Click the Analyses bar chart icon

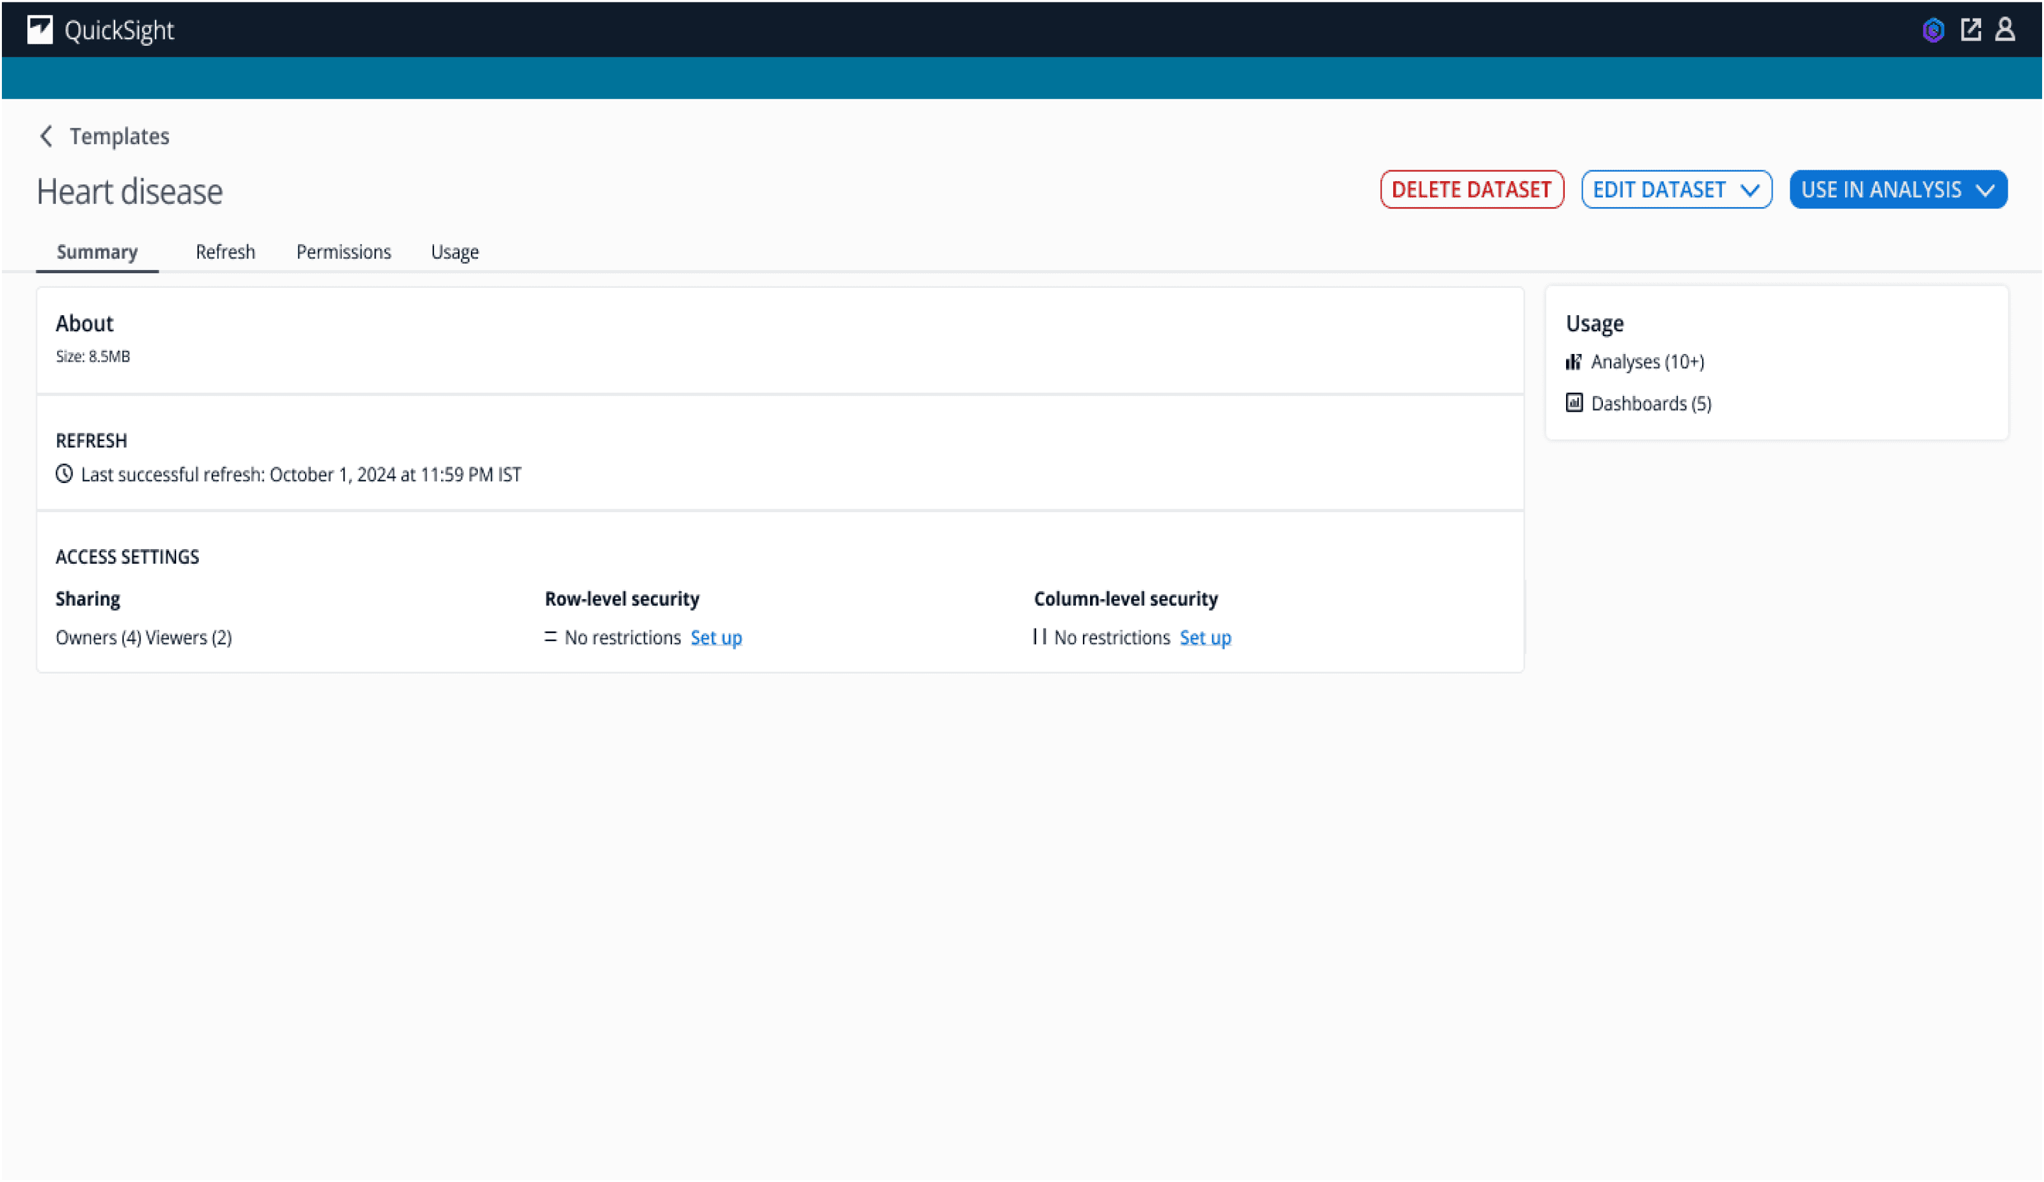pos(1574,362)
